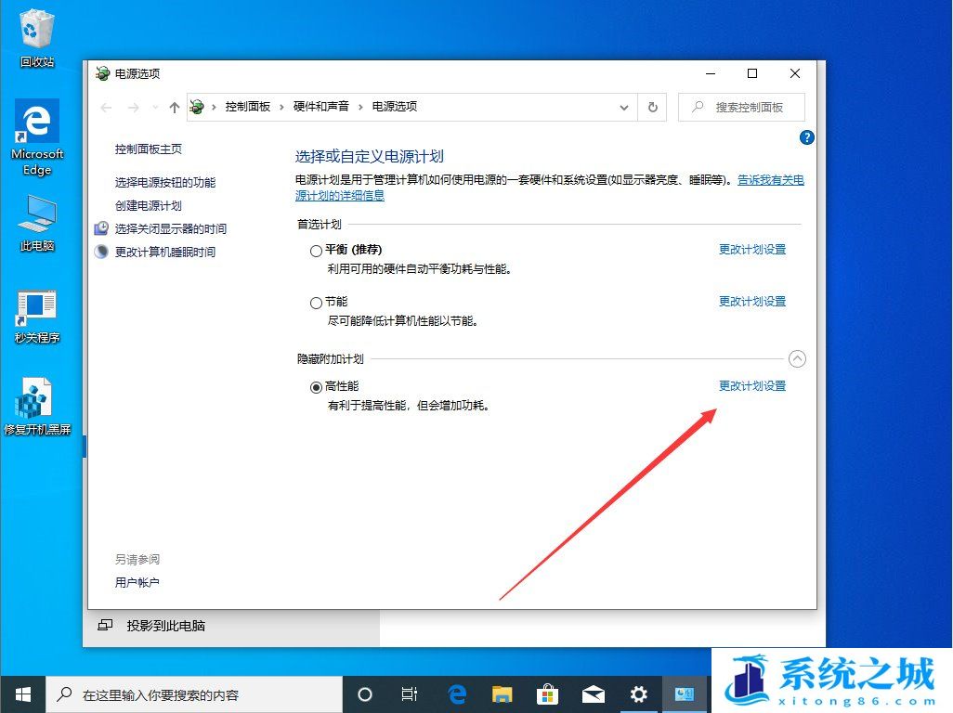Select the 平衡 (推荐) power plan
The image size is (953, 713).
tap(316, 250)
